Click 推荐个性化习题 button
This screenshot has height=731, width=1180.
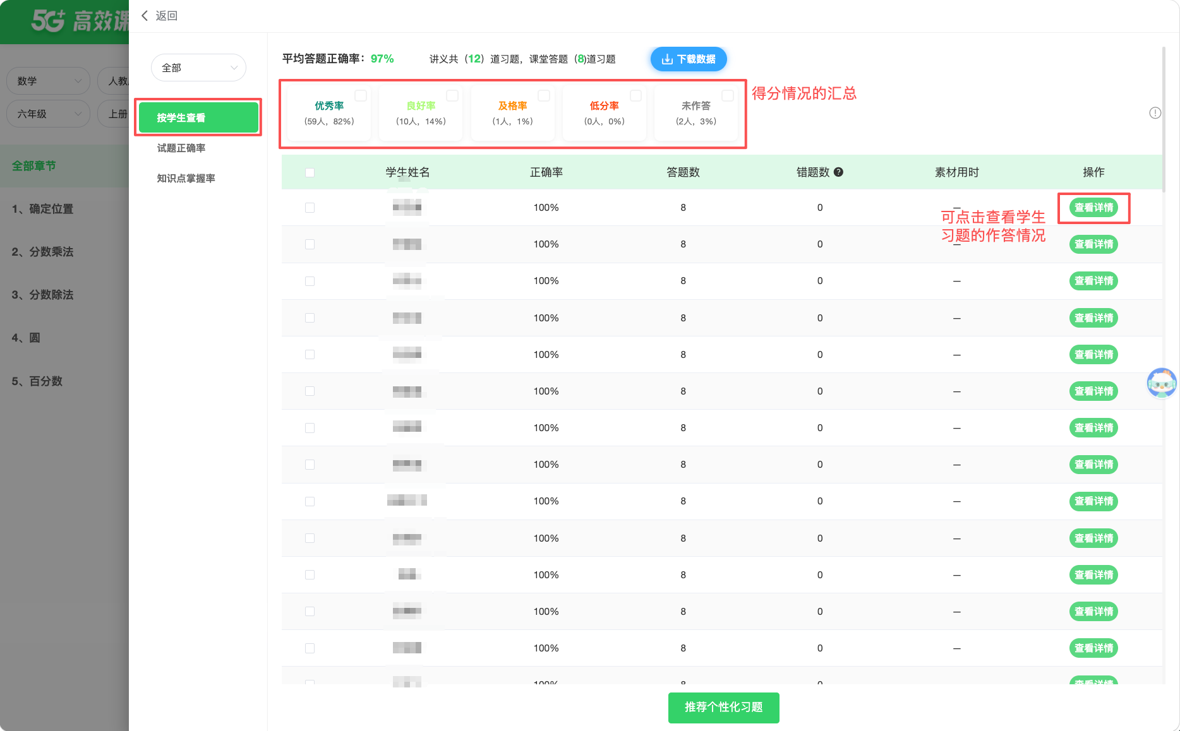coord(724,708)
